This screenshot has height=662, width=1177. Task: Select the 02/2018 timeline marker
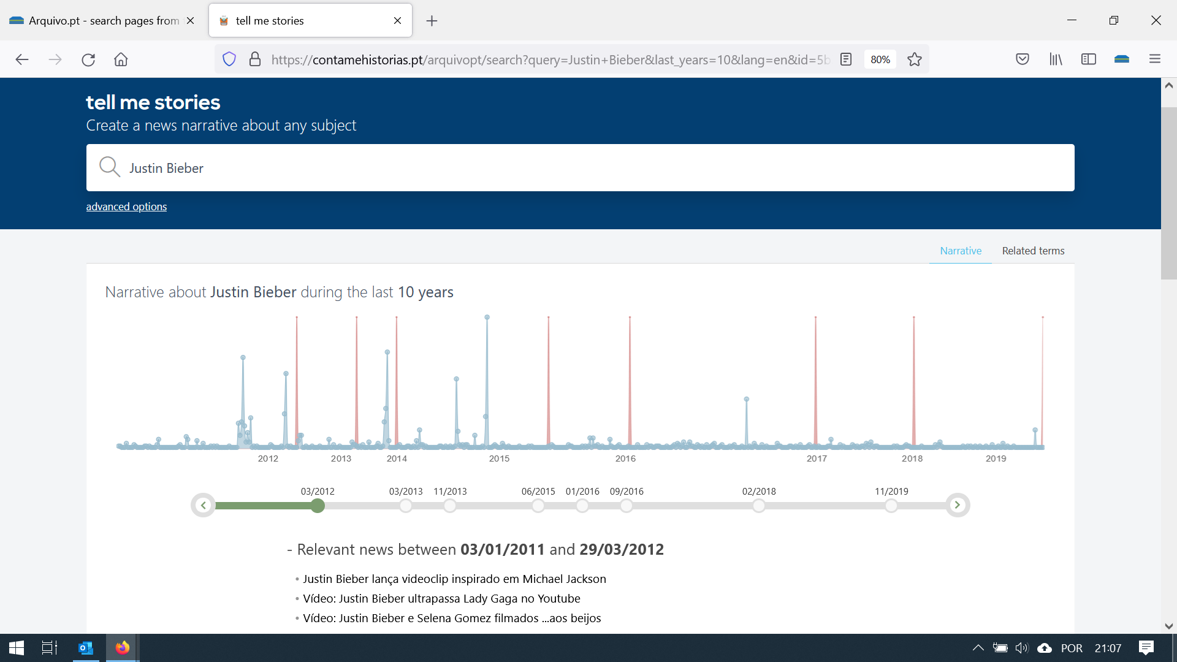point(759,506)
